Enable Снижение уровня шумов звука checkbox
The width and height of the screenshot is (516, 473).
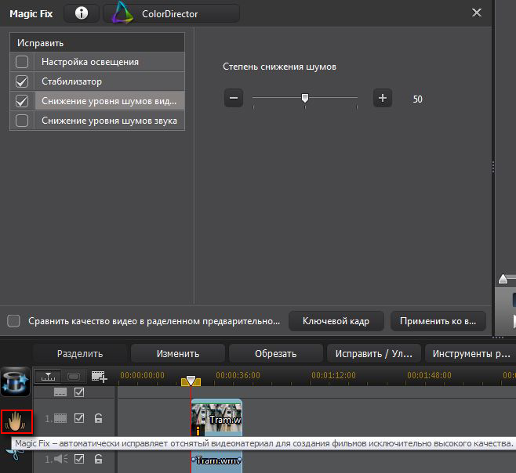[x=22, y=121]
